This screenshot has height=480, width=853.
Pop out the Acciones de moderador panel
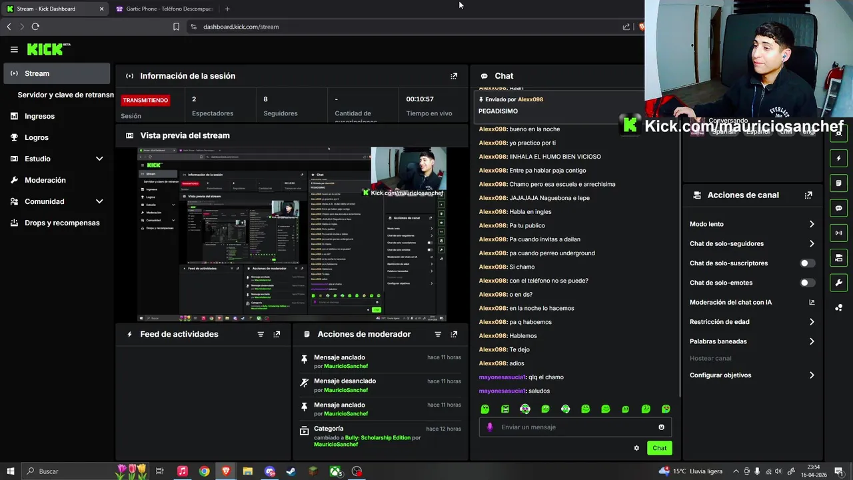coord(454,335)
